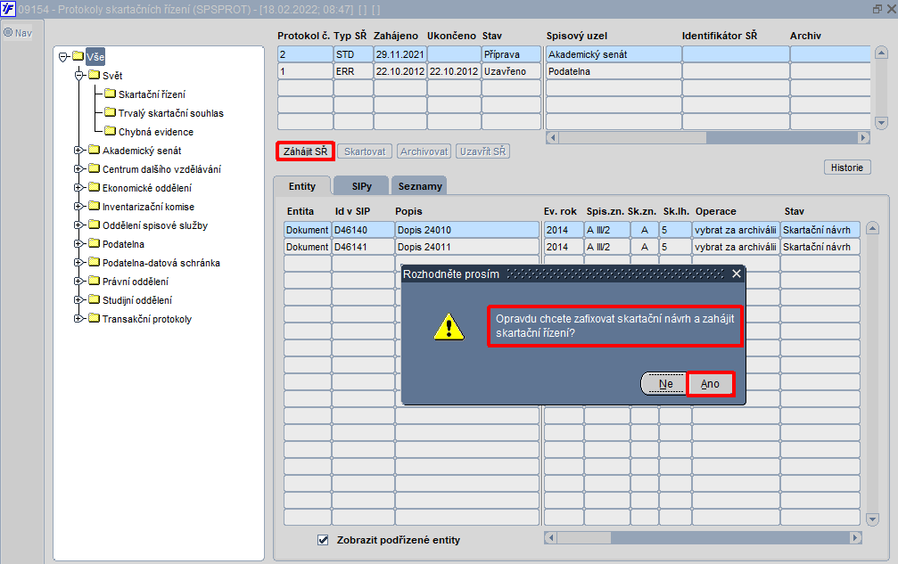Click the Právní oddělení folder icon
This screenshot has height=564, width=898.
[x=94, y=282]
